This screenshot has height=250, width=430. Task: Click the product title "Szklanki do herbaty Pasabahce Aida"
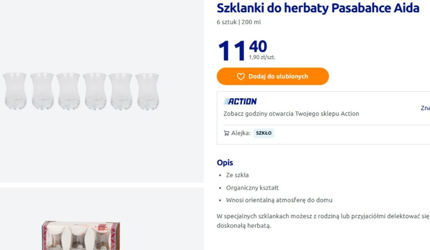click(x=318, y=8)
